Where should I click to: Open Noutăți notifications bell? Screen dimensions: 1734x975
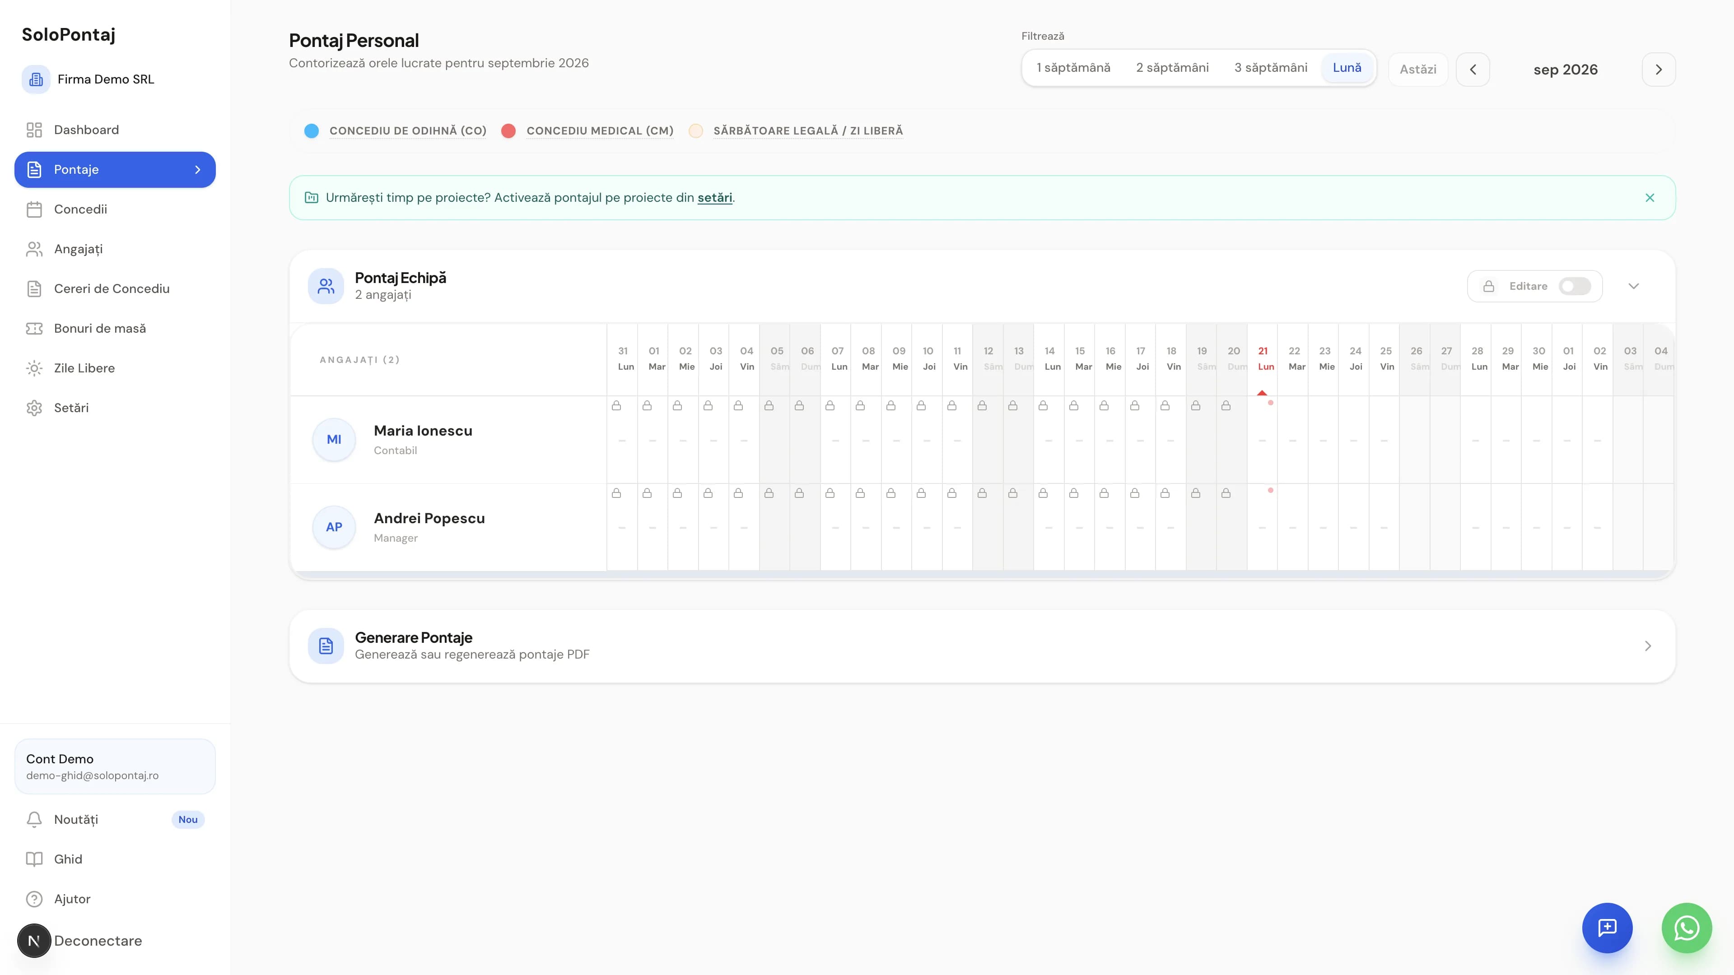click(34, 820)
